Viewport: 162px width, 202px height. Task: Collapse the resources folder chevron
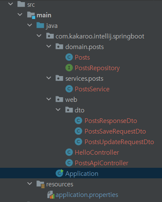tap(30, 183)
